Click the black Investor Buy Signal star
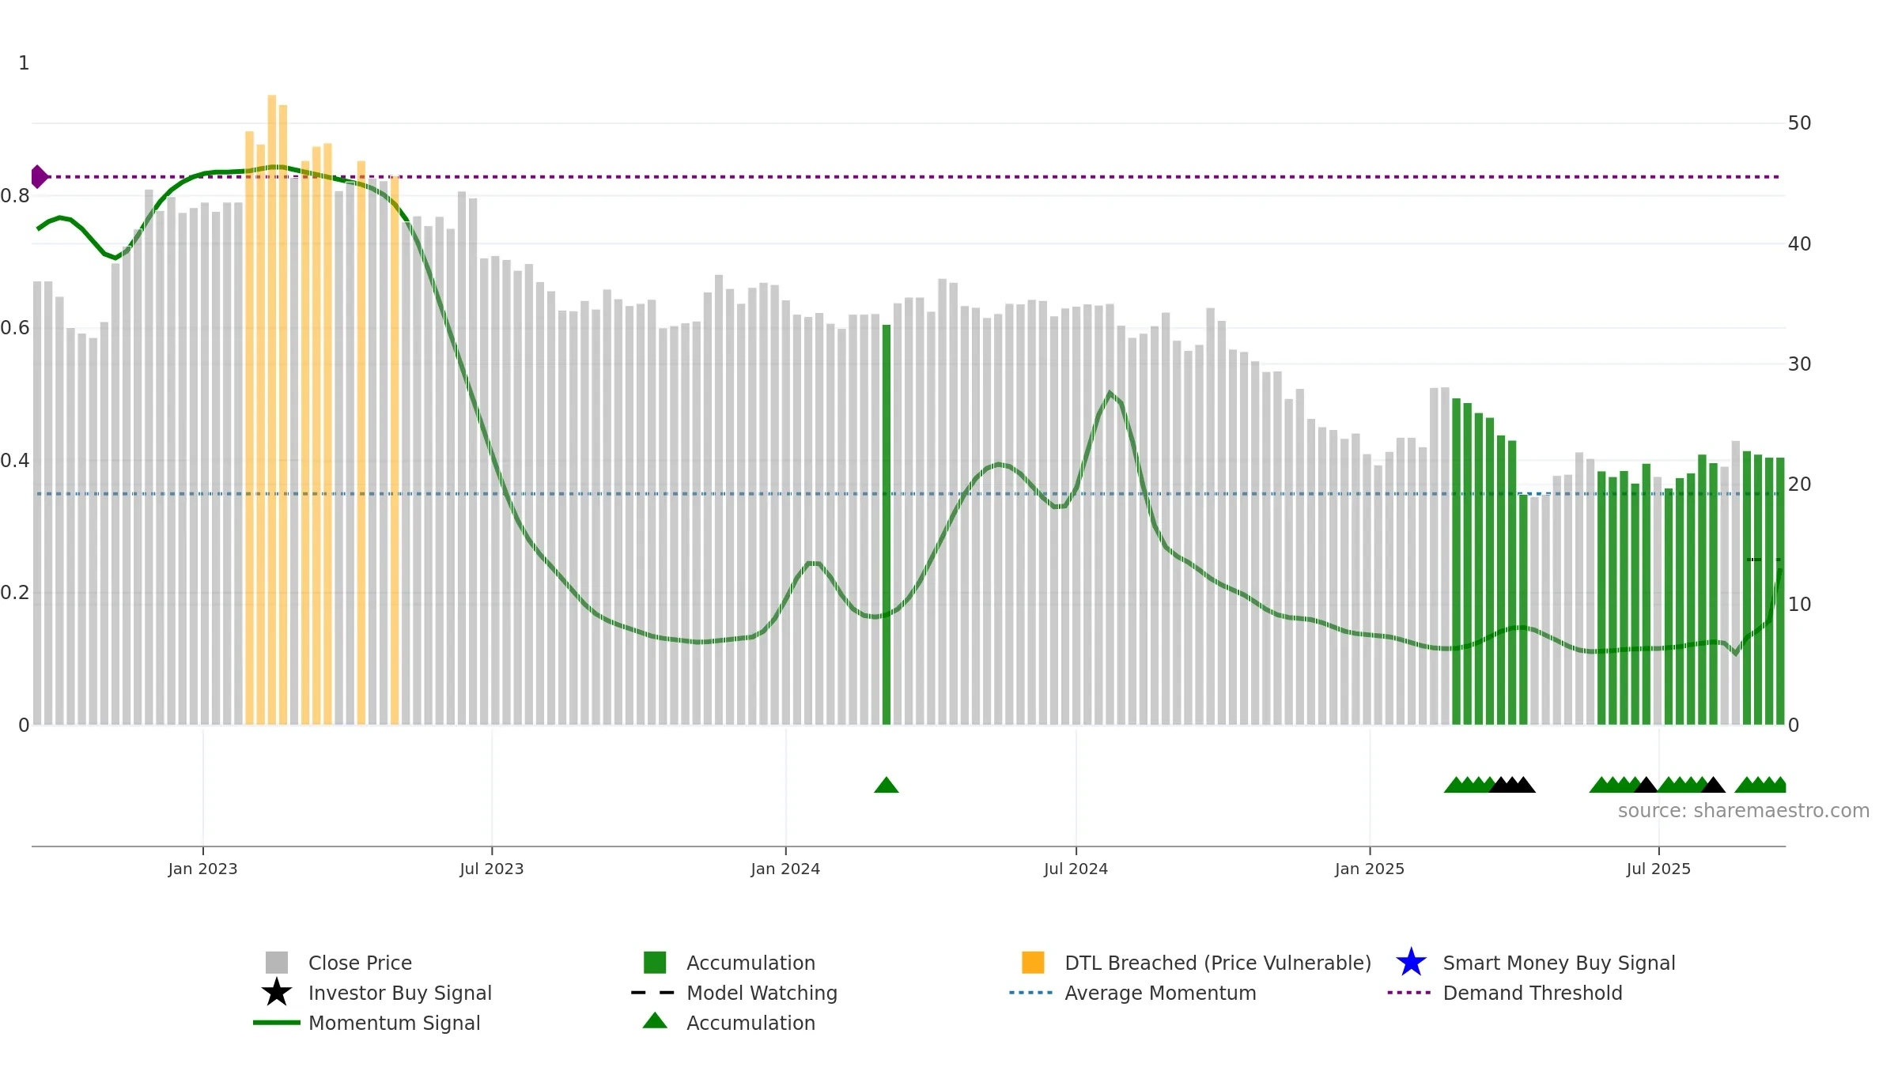1898x1067 pixels. point(277,993)
